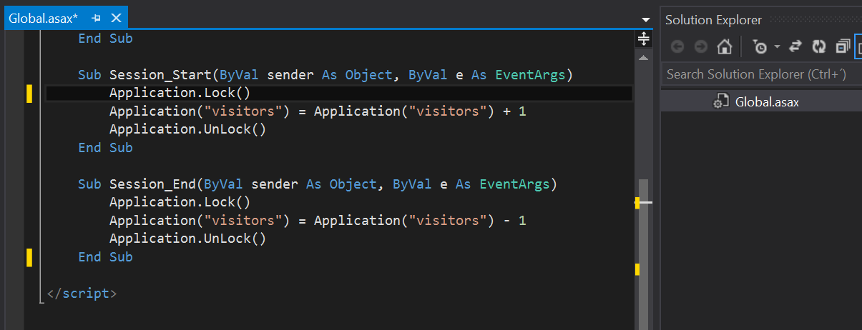Click the Home icon in Solution Explorer
This screenshot has width=862, height=330.
pyautogui.click(x=724, y=47)
